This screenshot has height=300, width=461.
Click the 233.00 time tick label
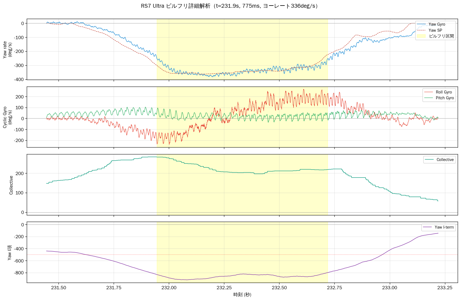(x=390, y=288)
